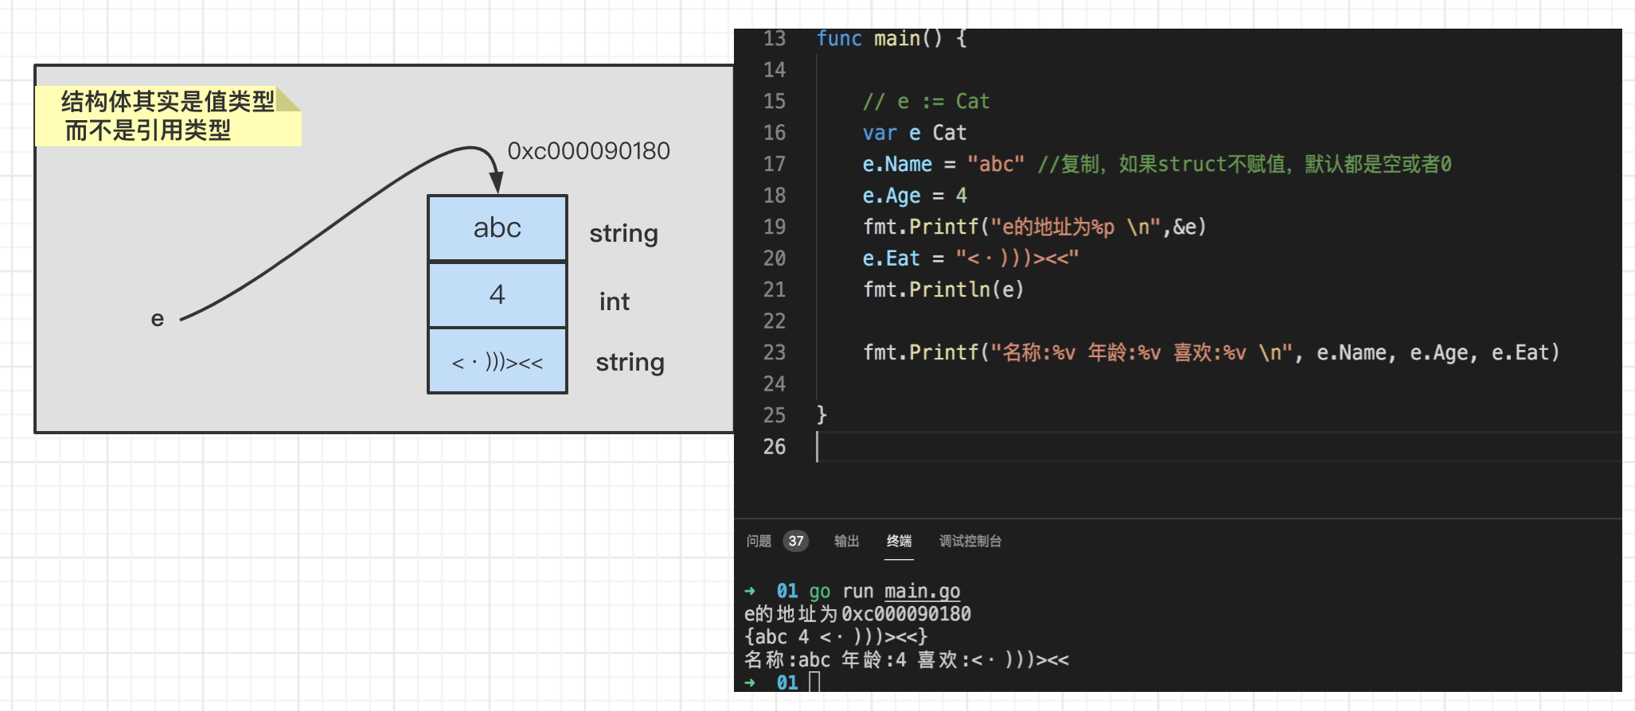Click the green prompt arrow before 'go run'
The height and width of the screenshot is (711, 1635).
[x=750, y=591]
